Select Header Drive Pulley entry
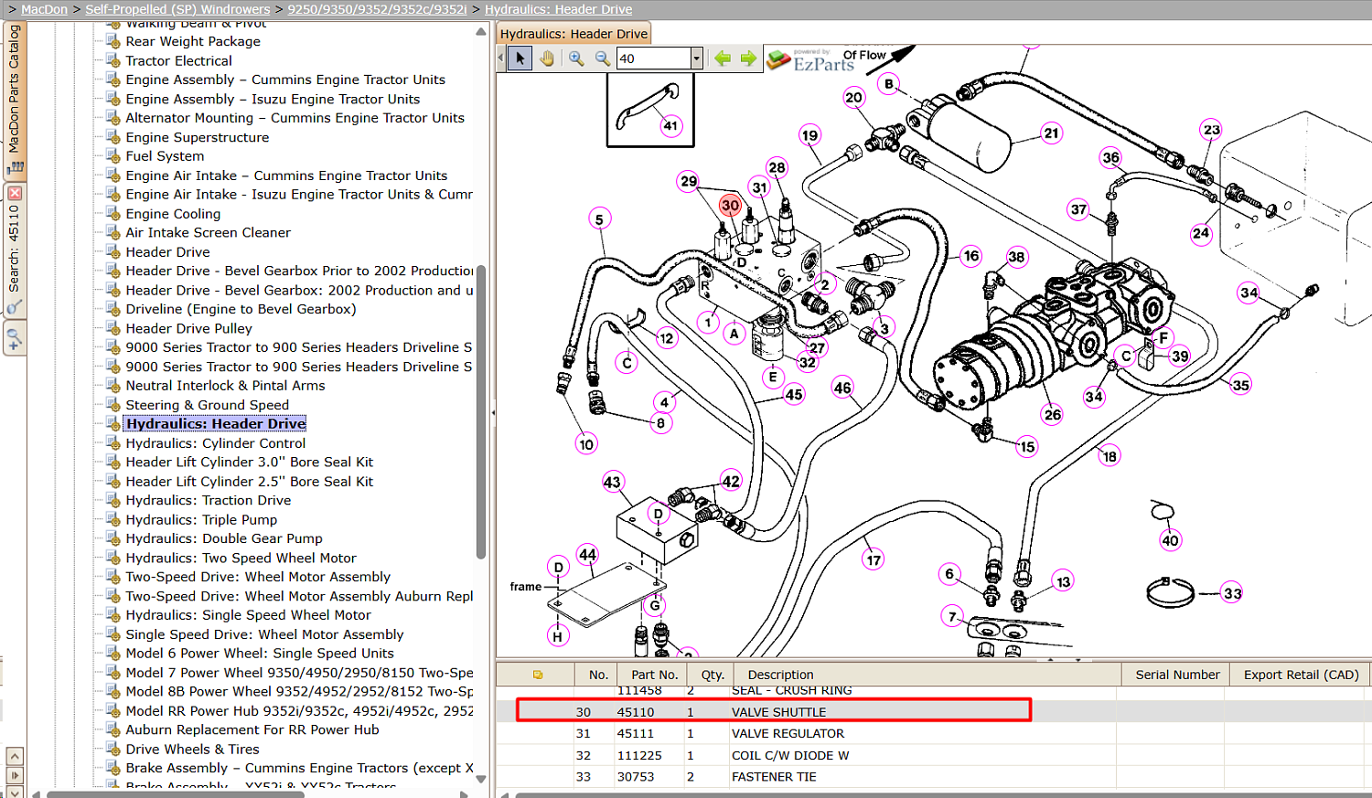Viewport: 1372px width, 798px height. point(188,328)
